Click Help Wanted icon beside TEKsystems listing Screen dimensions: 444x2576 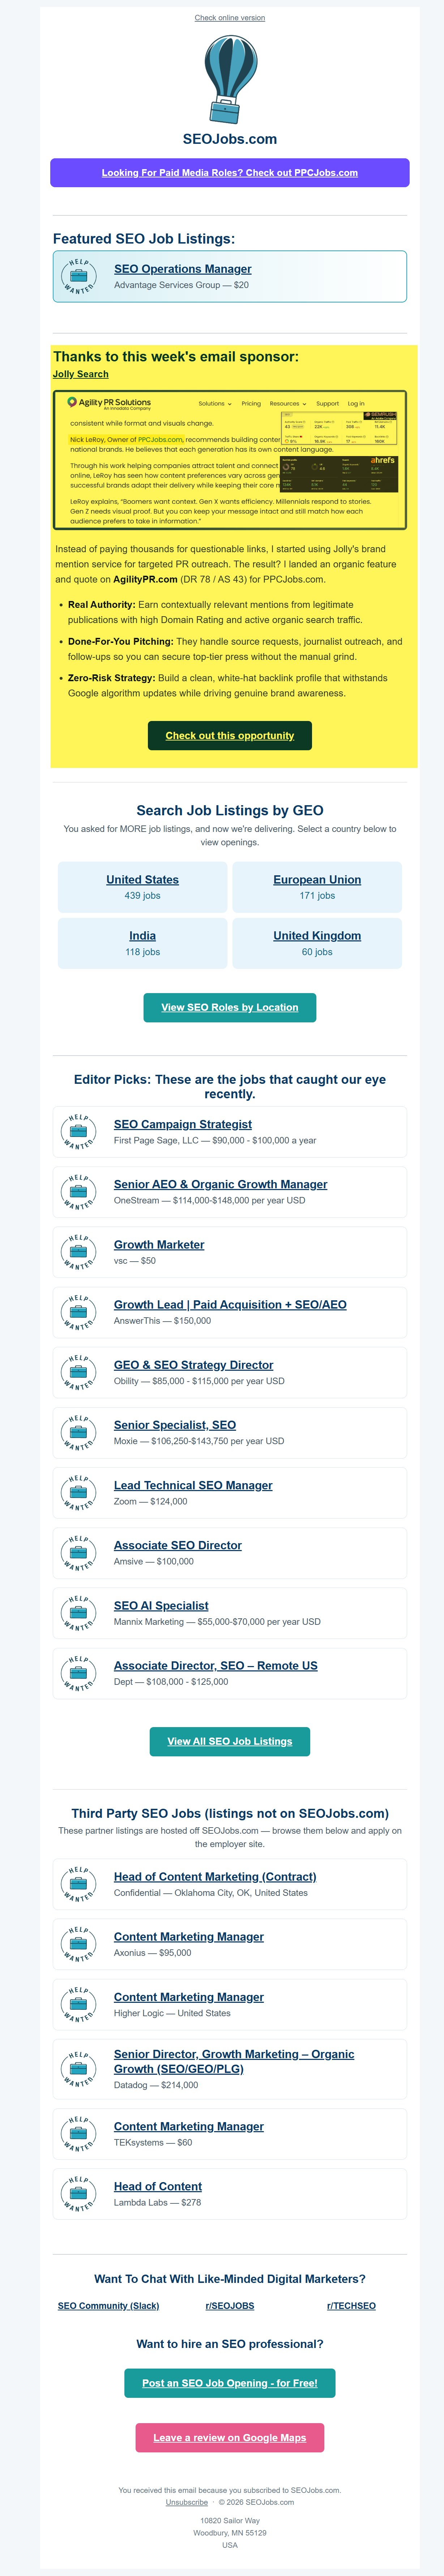coord(78,2134)
